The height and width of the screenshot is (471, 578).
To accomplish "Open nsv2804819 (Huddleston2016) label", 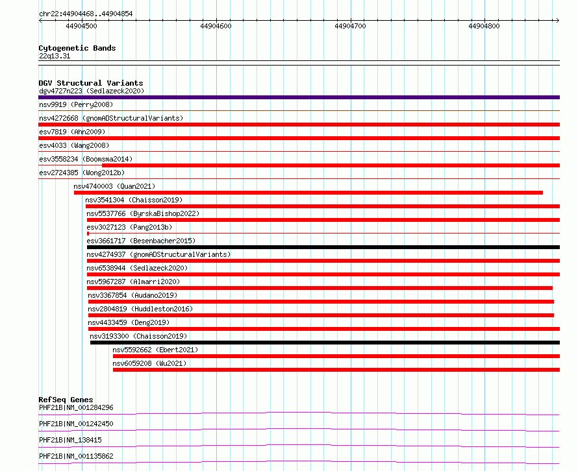I will [140, 309].
